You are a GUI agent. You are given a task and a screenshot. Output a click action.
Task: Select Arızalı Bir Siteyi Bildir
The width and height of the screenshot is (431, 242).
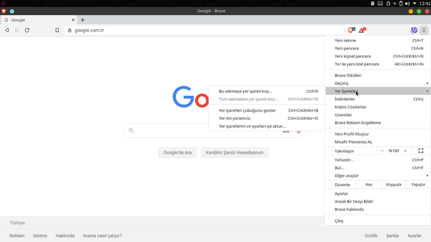pos(378,201)
